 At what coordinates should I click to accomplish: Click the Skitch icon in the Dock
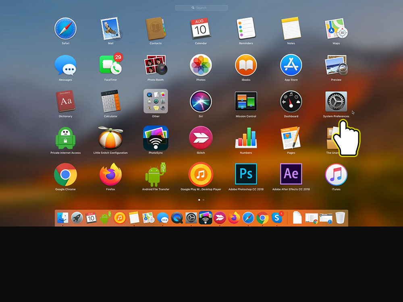220,218
